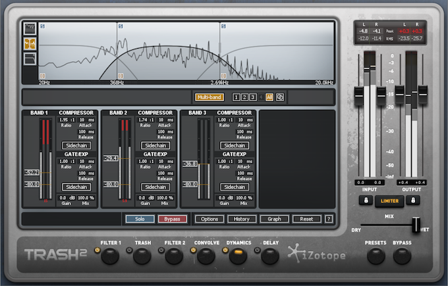Open the Trash module knob
This screenshot has width=448, height=286.
(x=142, y=256)
